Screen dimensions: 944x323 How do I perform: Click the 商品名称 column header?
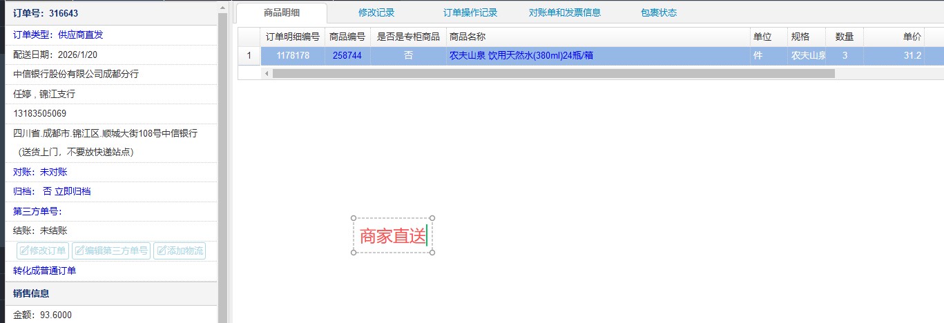click(468, 37)
